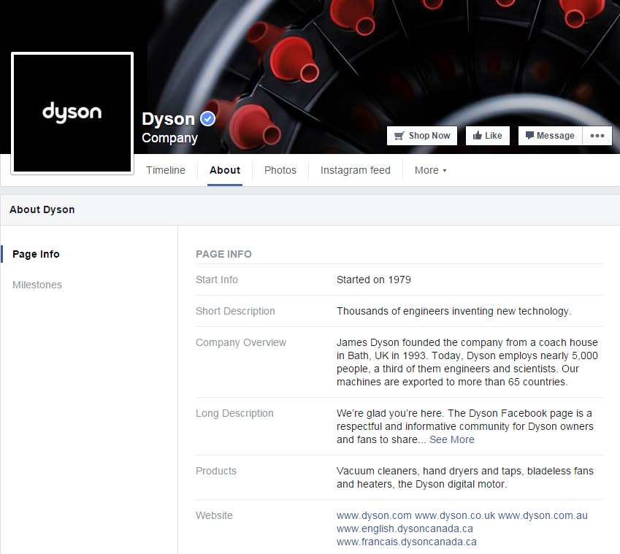The width and height of the screenshot is (620, 554).
Task: Open the Dyson profile picture
Action: pos(72,113)
